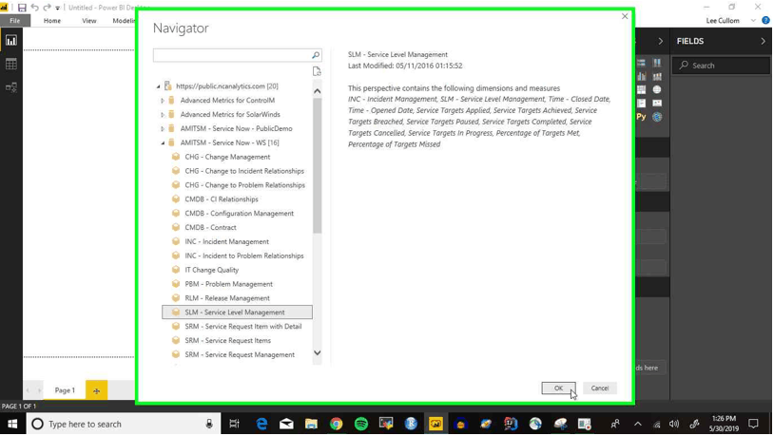This screenshot has width=774, height=436.
Task: Click the Save icon in title bar
Action: pyautogui.click(x=22, y=8)
